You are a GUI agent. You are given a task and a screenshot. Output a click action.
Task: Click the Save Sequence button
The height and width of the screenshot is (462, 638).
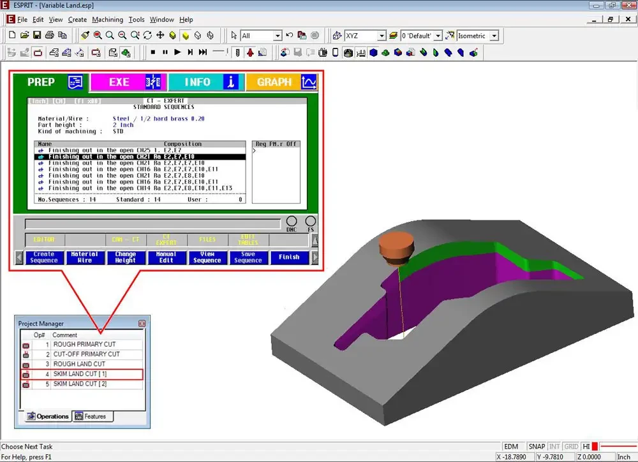pos(248,257)
